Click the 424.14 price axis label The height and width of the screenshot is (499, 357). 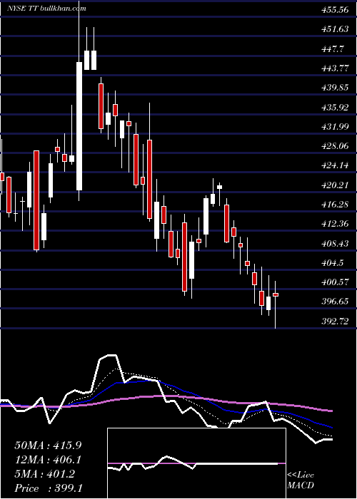pyautogui.click(x=335, y=165)
